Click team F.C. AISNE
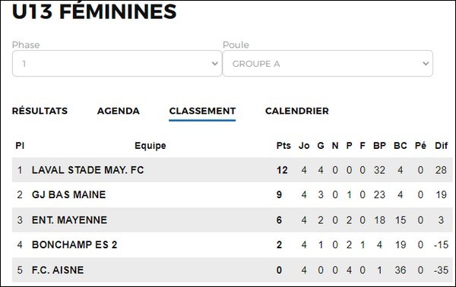The height and width of the screenshot is (287, 456). pos(58,270)
